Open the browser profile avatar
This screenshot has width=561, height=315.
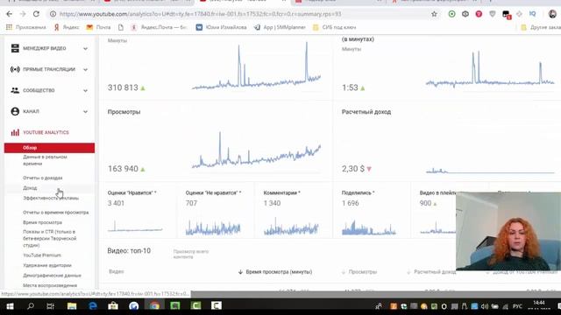point(552,14)
